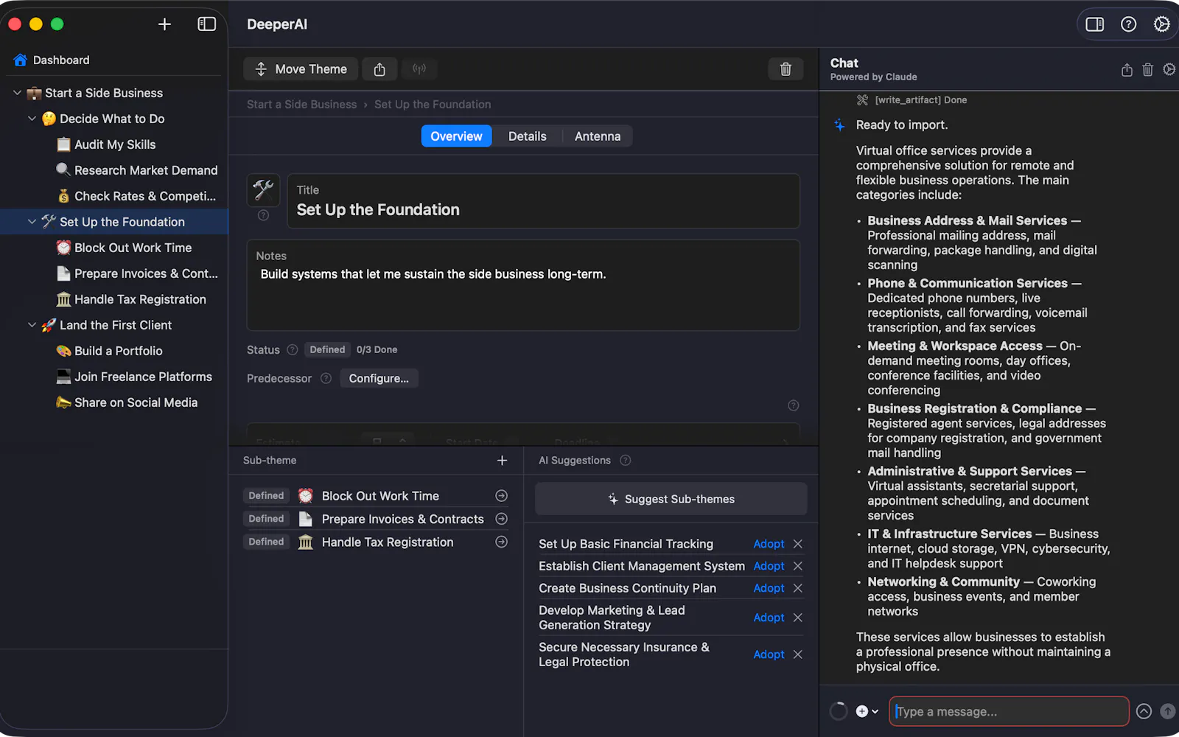Collapse Decide What to Do node
1179x737 pixels.
pyautogui.click(x=32, y=119)
